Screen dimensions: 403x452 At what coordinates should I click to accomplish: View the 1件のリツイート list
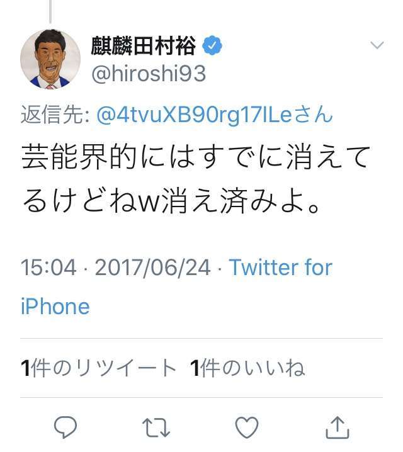(98, 368)
